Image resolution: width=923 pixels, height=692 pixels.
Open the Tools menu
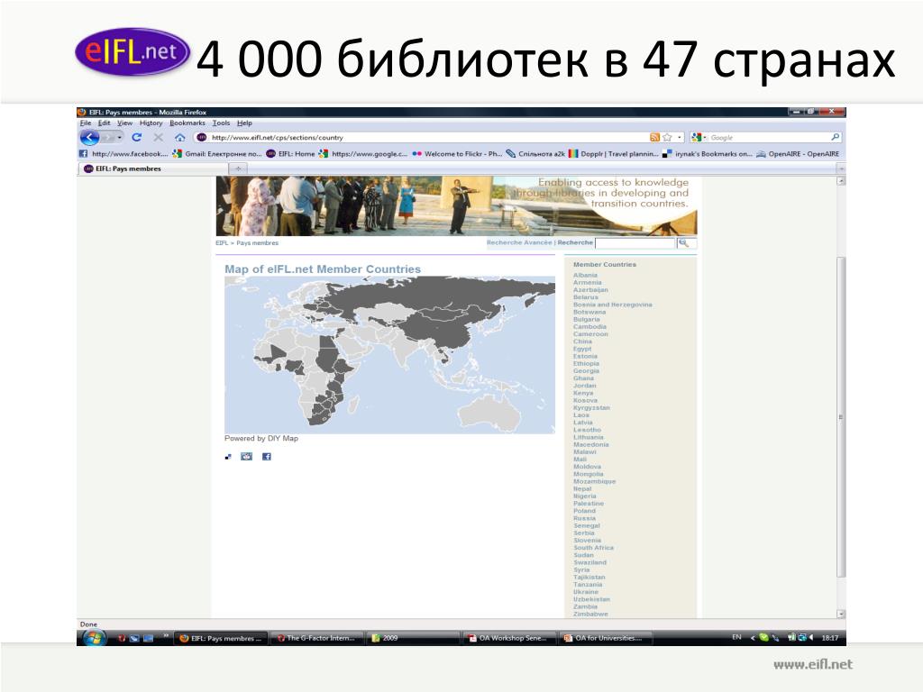(222, 123)
